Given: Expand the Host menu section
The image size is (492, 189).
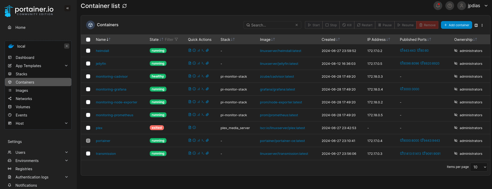Looking at the screenshot, I should tap(38, 123).
